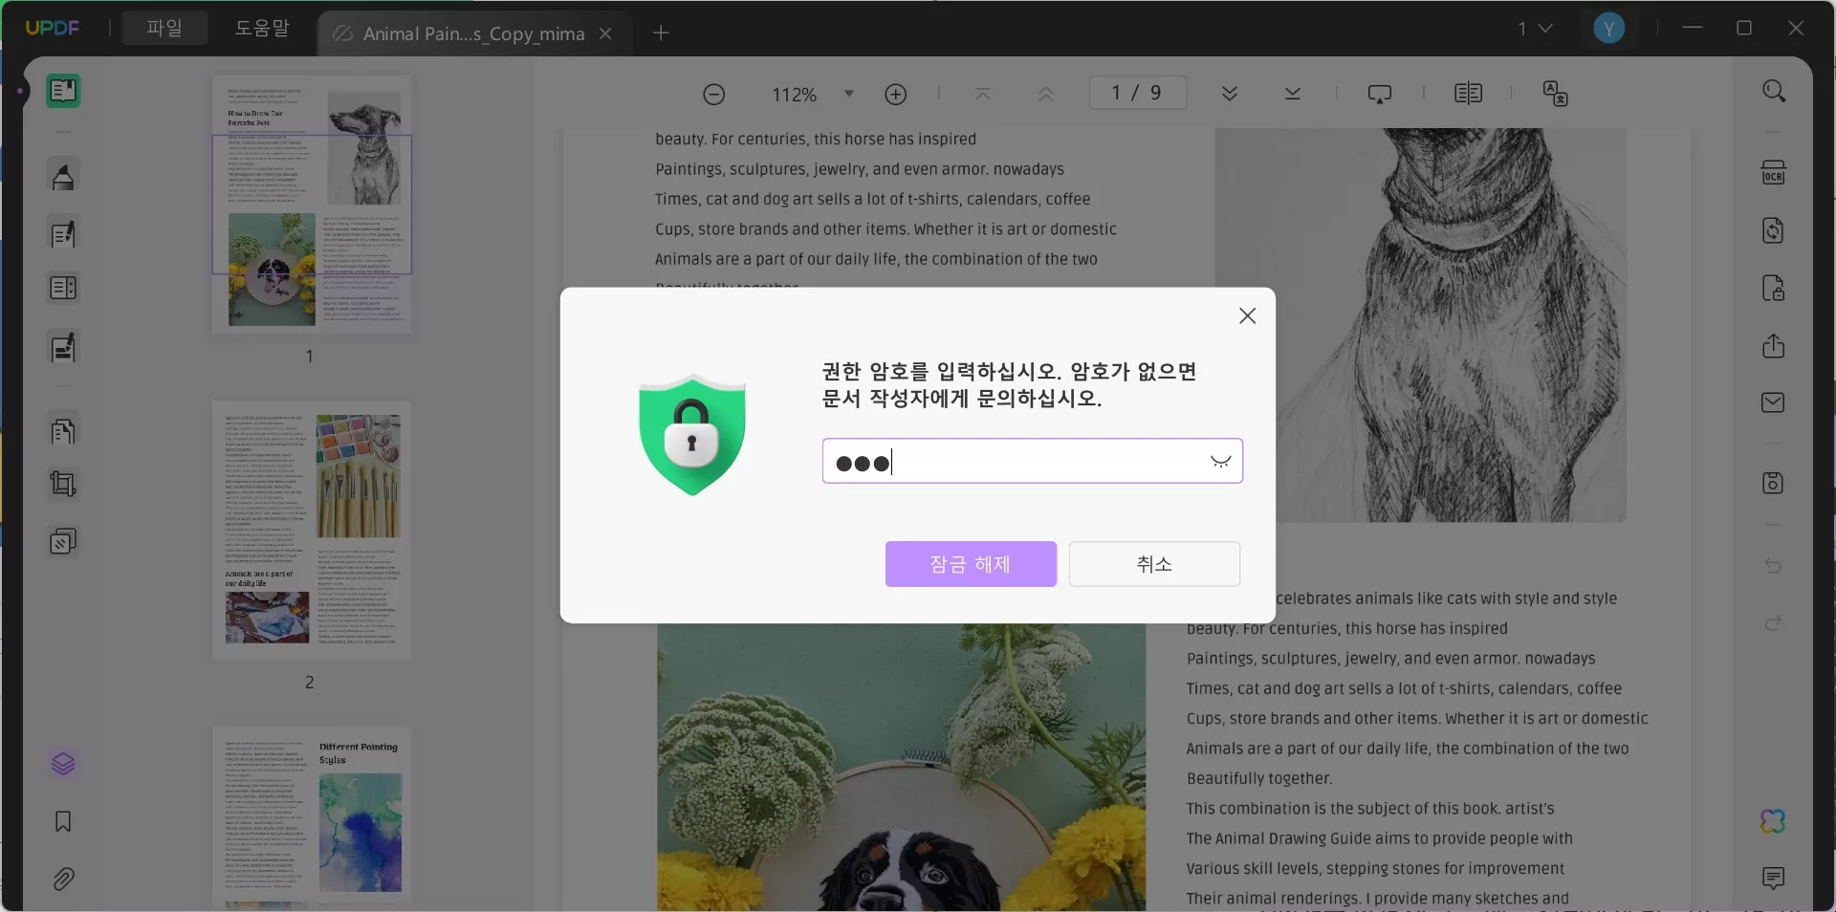
Task: Open the 파일 menu
Action: coord(164,28)
